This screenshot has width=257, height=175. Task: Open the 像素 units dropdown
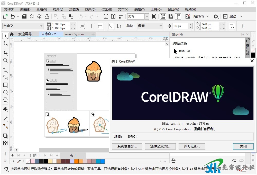click(x=161, y=26)
